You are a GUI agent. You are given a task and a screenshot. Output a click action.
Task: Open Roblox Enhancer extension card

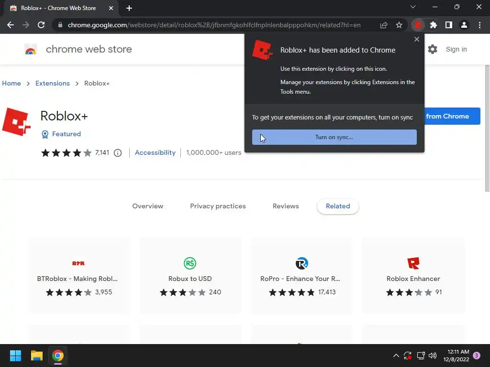[413, 276]
